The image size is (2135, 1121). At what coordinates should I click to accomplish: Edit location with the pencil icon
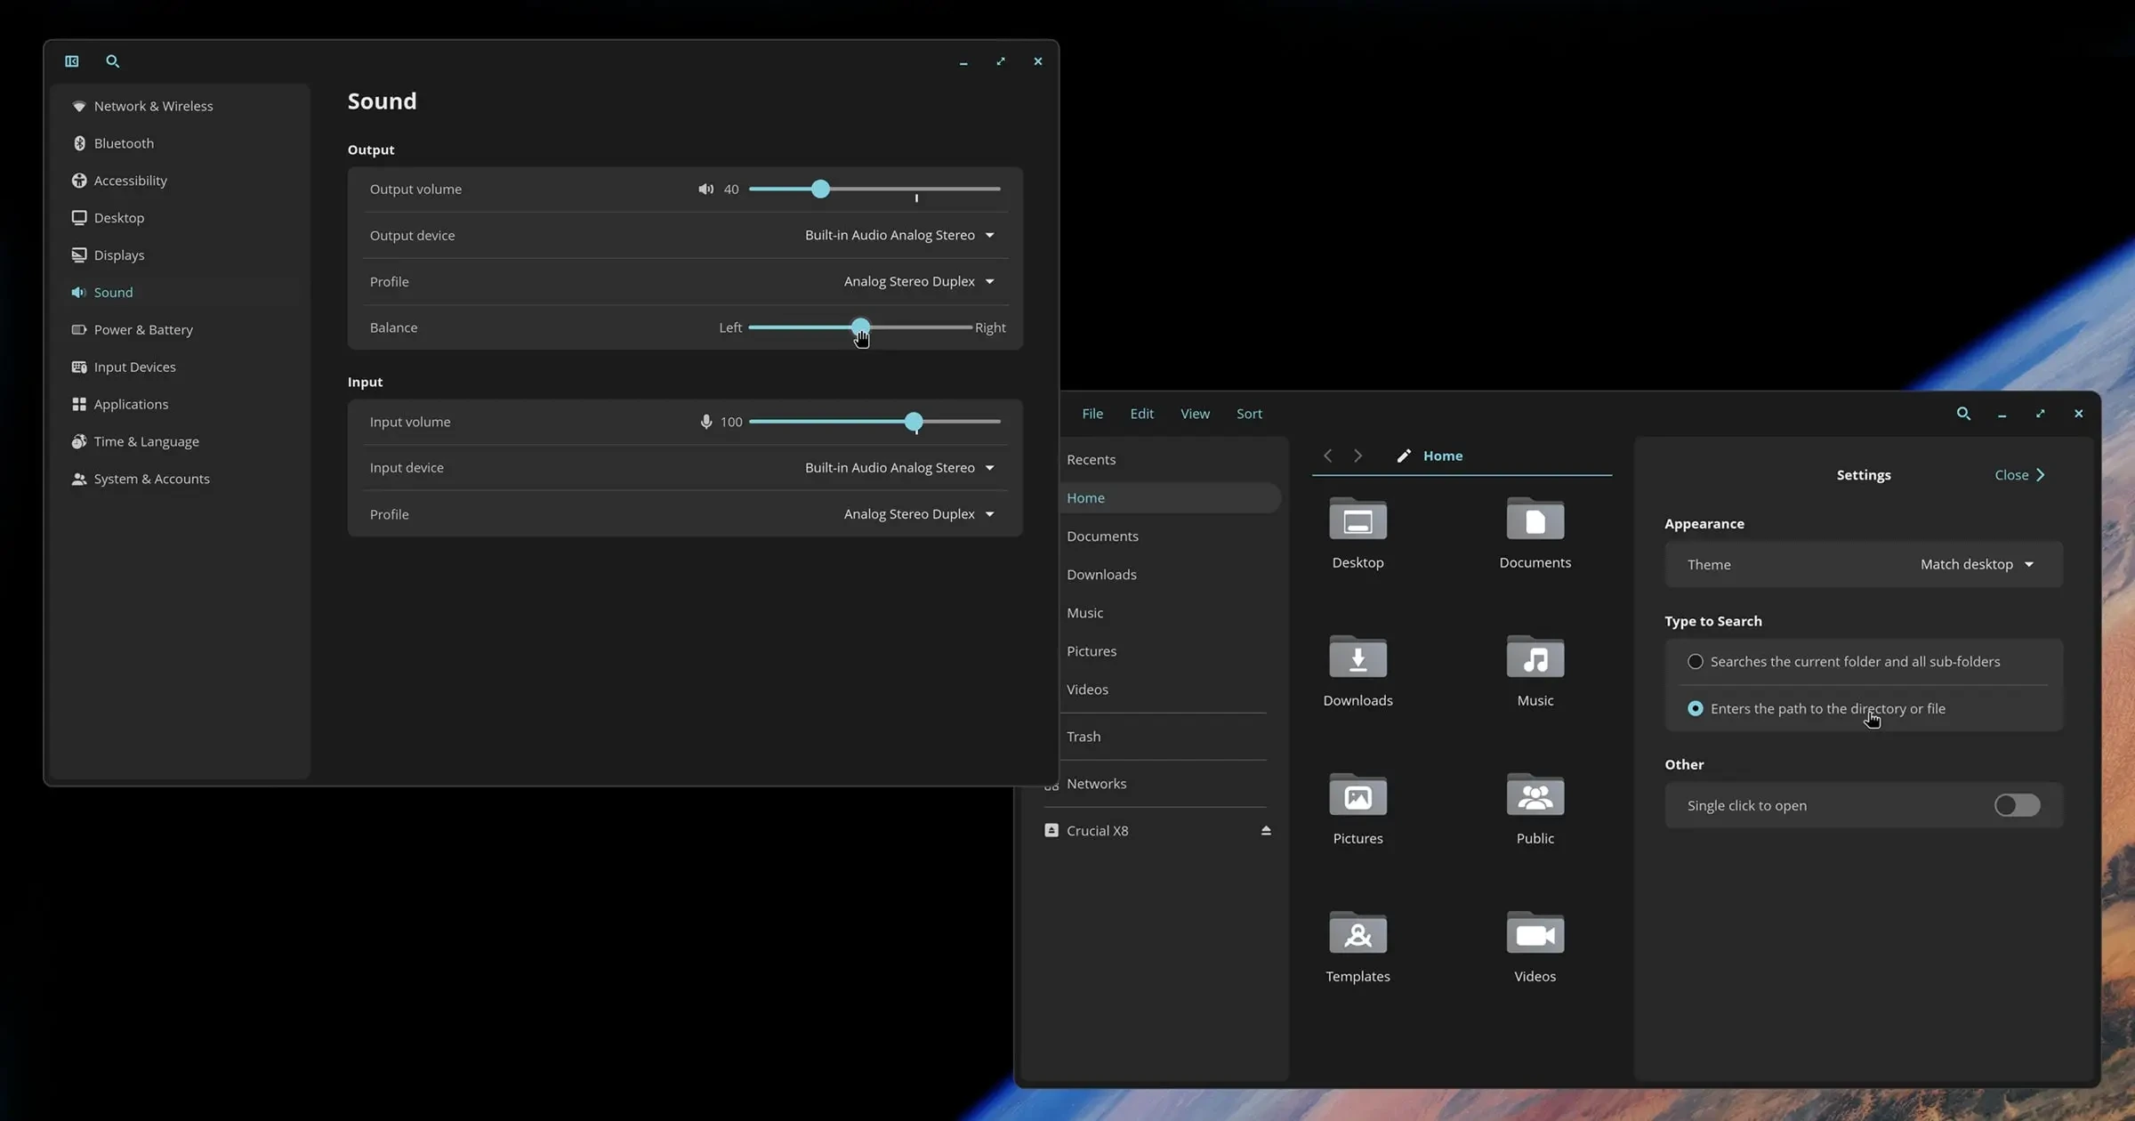click(x=1404, y=456)
